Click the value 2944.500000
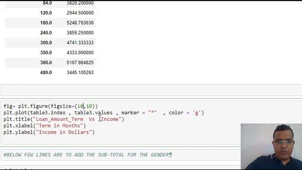 click(x=80, y=13)
